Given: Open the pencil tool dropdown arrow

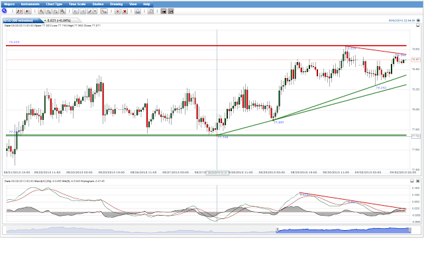Looking at the screenshot, I should point(95,11).
